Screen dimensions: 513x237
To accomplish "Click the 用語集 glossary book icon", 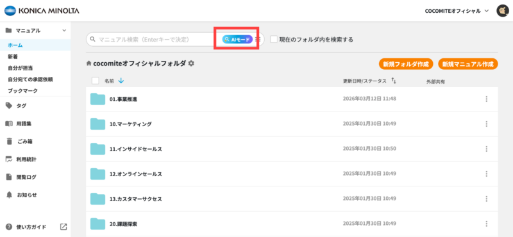I will pyautogui.click(x=9, y=124).
